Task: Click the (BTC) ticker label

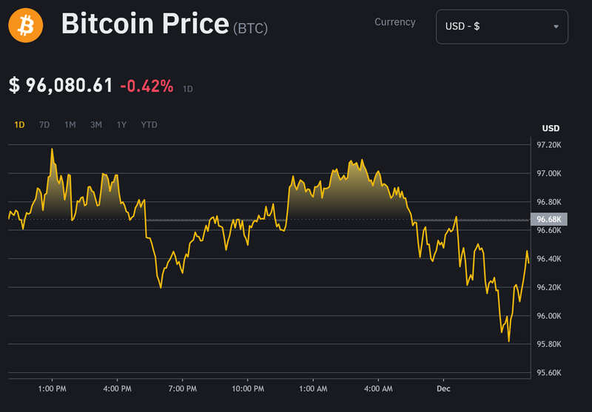Action: point(250,29)
